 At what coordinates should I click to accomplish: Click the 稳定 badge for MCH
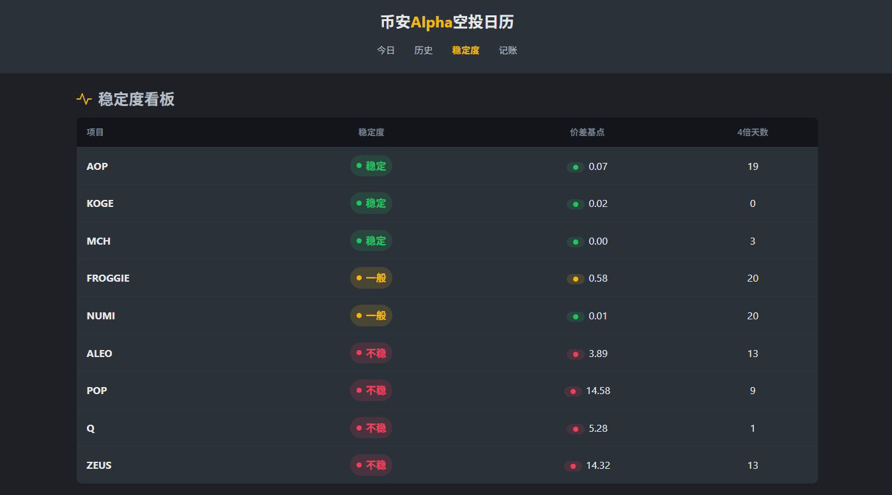coord(371,241)
